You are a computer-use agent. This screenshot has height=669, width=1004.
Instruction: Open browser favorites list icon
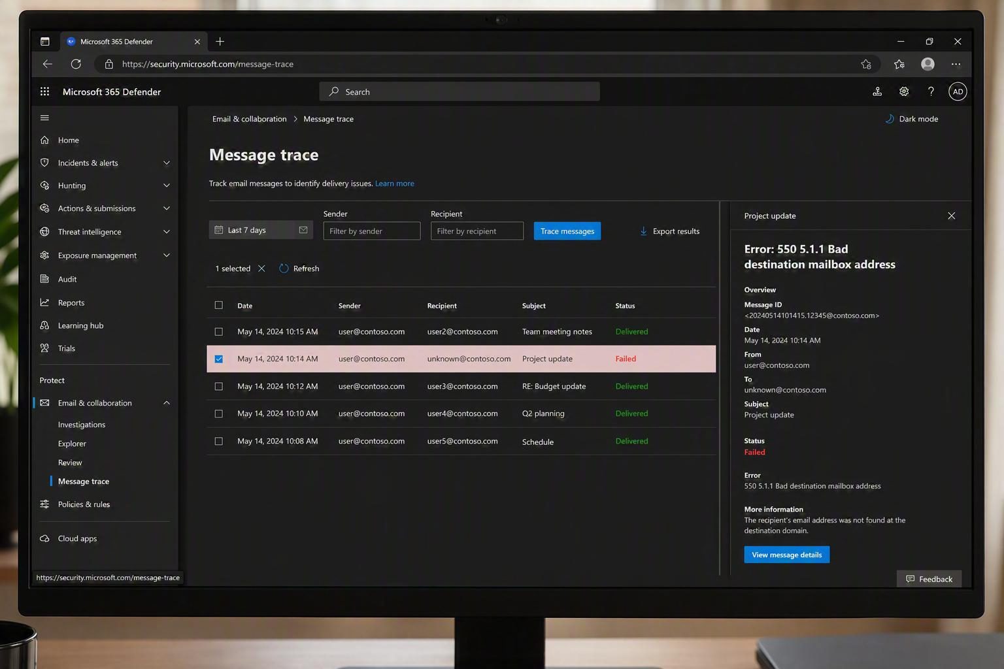[899, 64]
